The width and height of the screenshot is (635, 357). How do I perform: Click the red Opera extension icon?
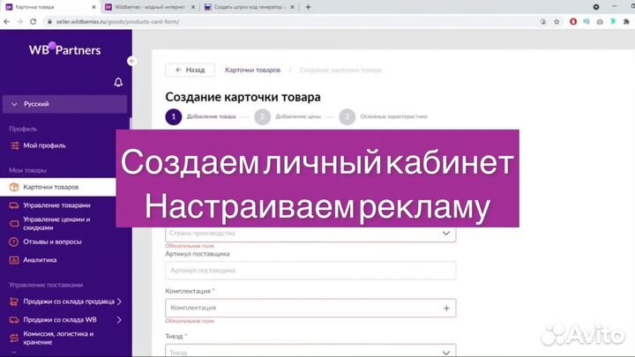tap(573, 21)
